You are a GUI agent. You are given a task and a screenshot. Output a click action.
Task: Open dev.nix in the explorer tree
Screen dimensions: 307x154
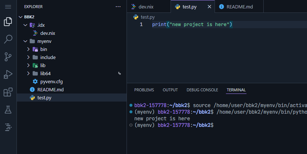click(x=72, y=33)
